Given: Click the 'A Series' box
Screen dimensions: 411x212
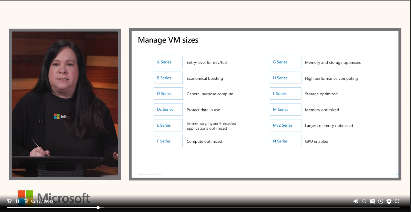Looking at the screenshot, I should 168,62.
